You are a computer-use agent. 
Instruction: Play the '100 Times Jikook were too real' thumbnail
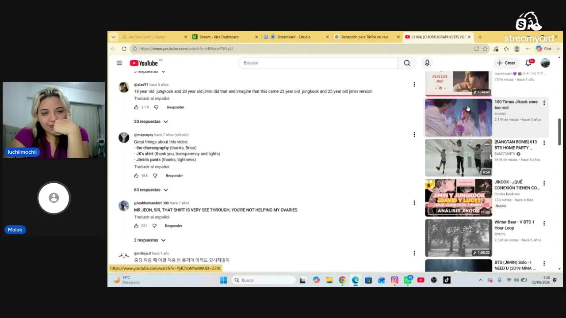coord(459,117)
